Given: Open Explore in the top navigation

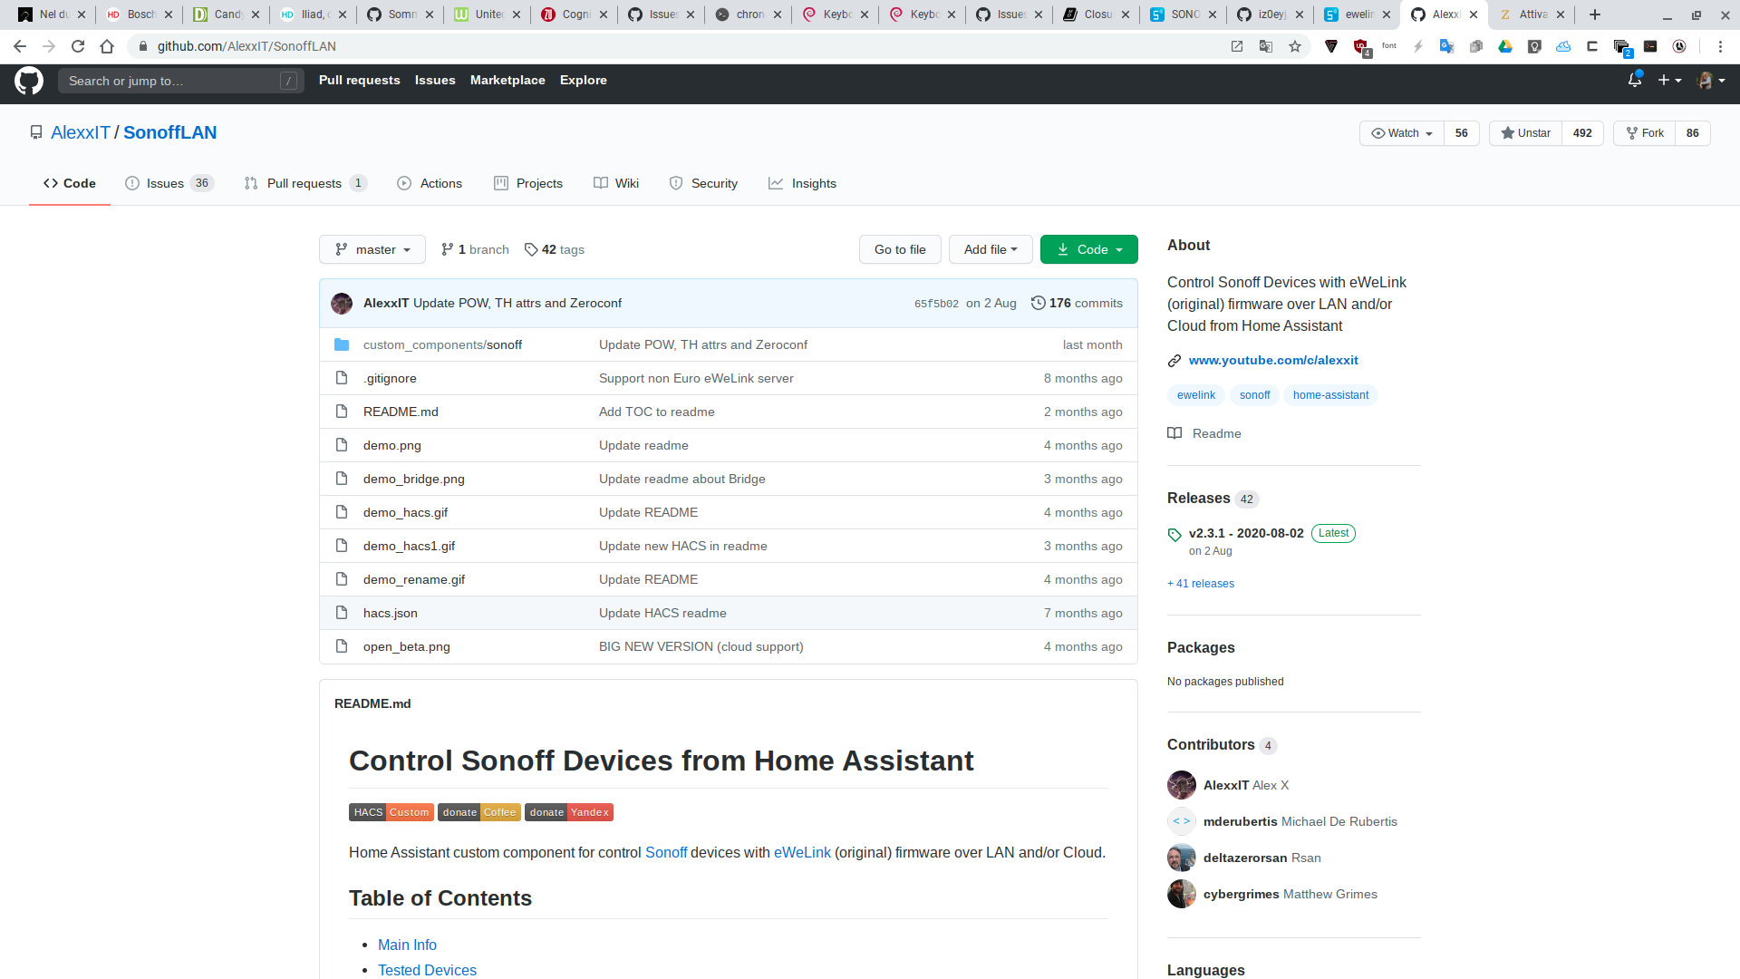Looking at the screenshot, I should 584,80.
